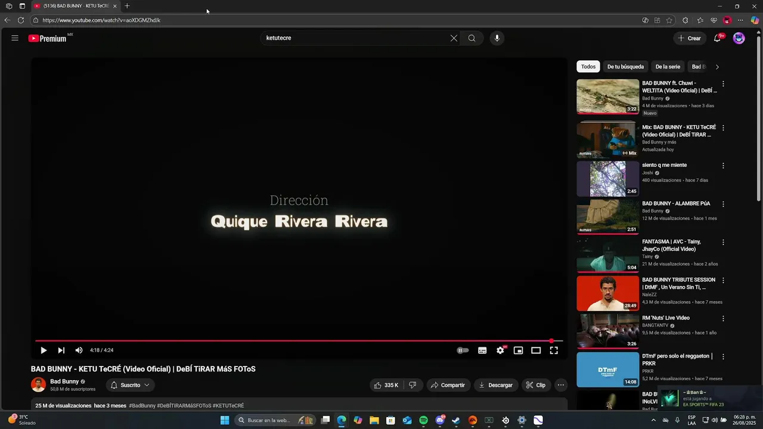This screenshot has width=763, height=429.
Task: Open a new browser tab
Action: point(127,6)
